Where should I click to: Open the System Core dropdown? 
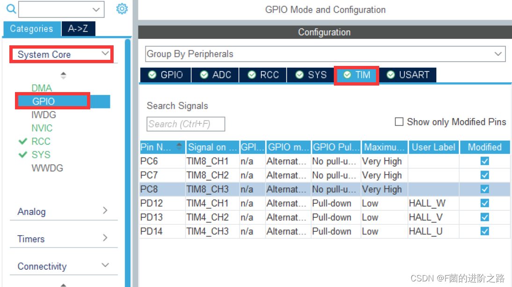[x=106, y=54]
